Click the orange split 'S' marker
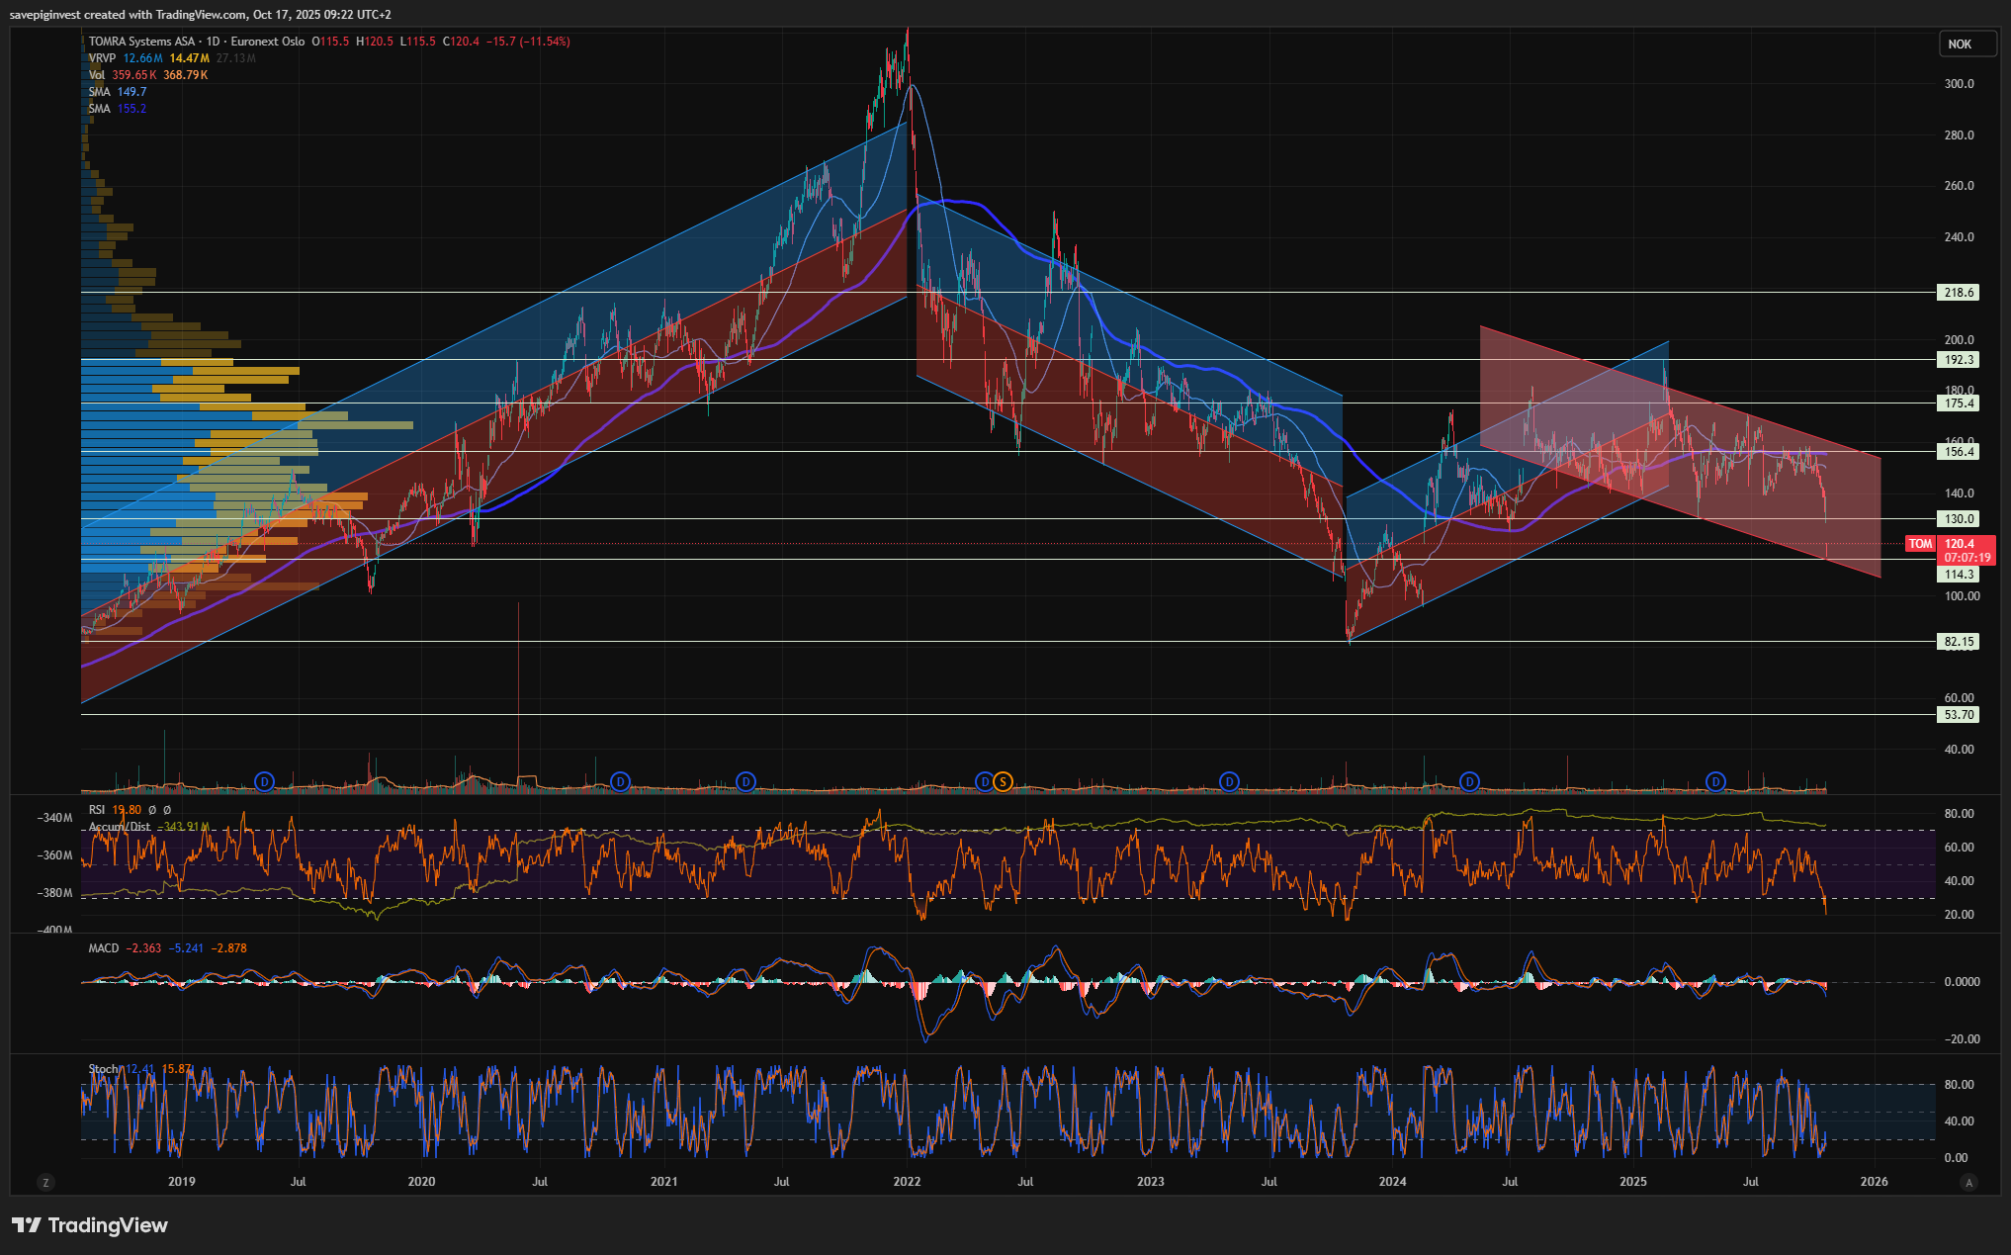Image resolution: width=2011 pixels, height=1255 pixels. coord(1003,782)
